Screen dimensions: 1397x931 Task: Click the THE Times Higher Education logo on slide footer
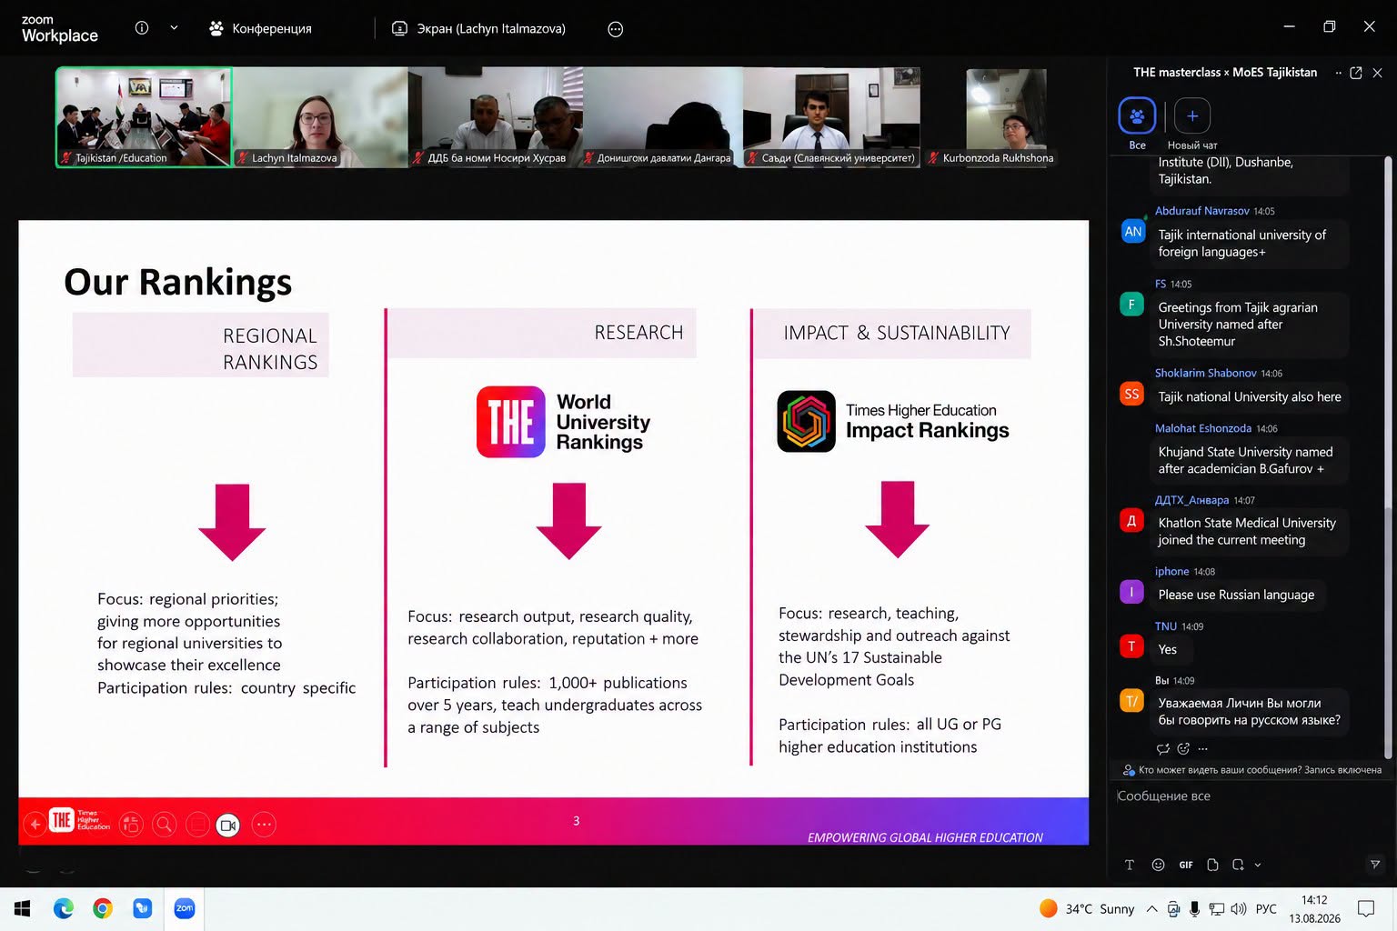tap(80, 820)
